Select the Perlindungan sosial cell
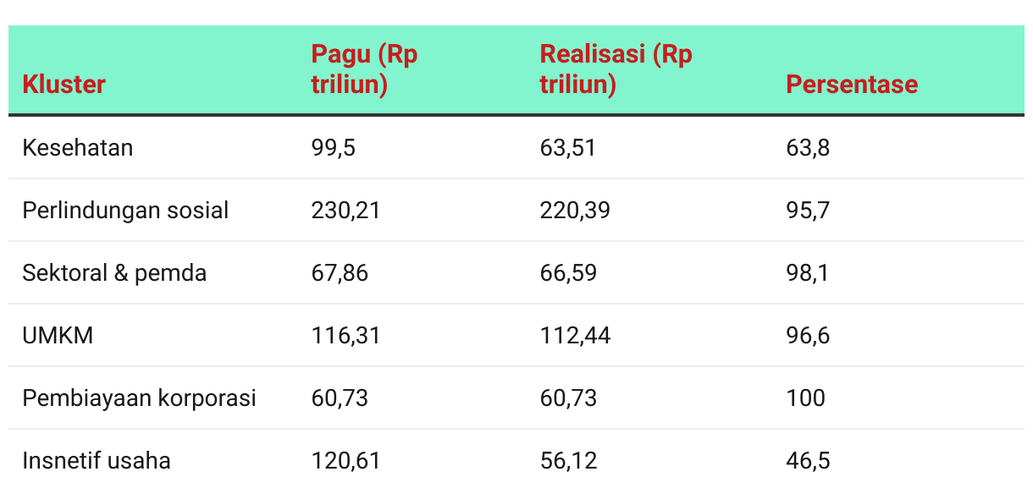Viewport: 1033px width, 499px height. click(x=125, y=211)
